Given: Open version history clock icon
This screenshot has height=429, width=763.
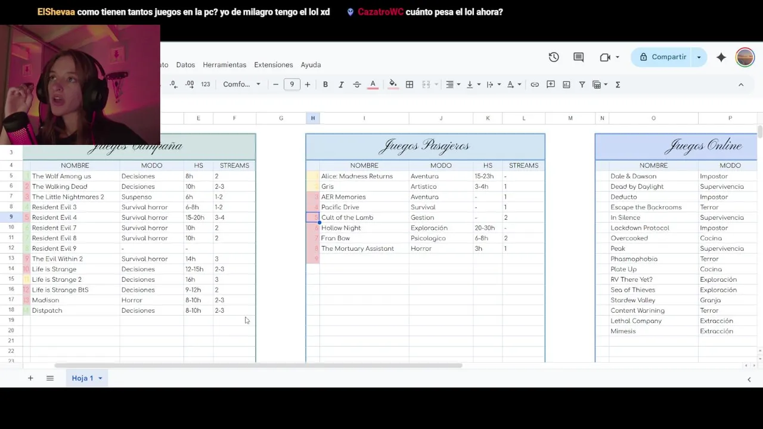Looking at the screenshot, I should pos(554,57).
